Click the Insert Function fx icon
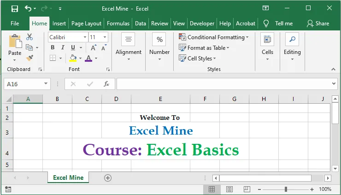This screenshot has width=341, height=195. tap(106, 84)
